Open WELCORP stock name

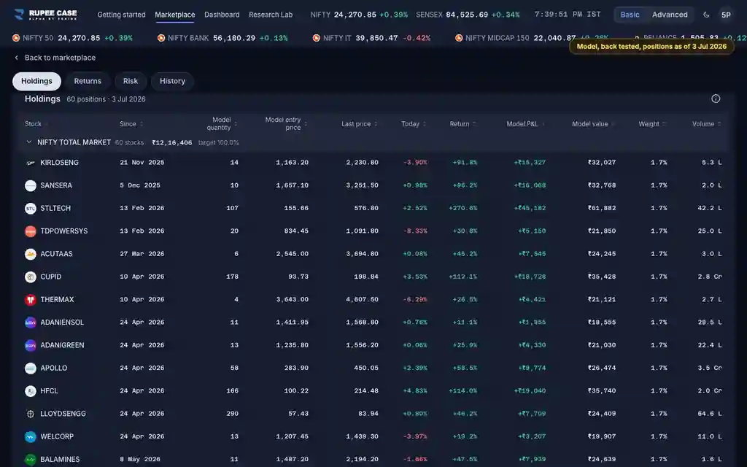57,436
